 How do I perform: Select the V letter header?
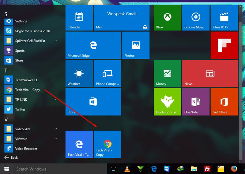tap(6, 120)
